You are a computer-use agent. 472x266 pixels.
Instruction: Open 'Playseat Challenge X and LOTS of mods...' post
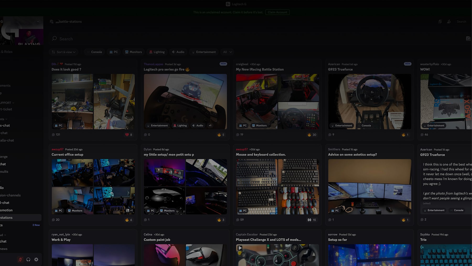tap(268, 240)
